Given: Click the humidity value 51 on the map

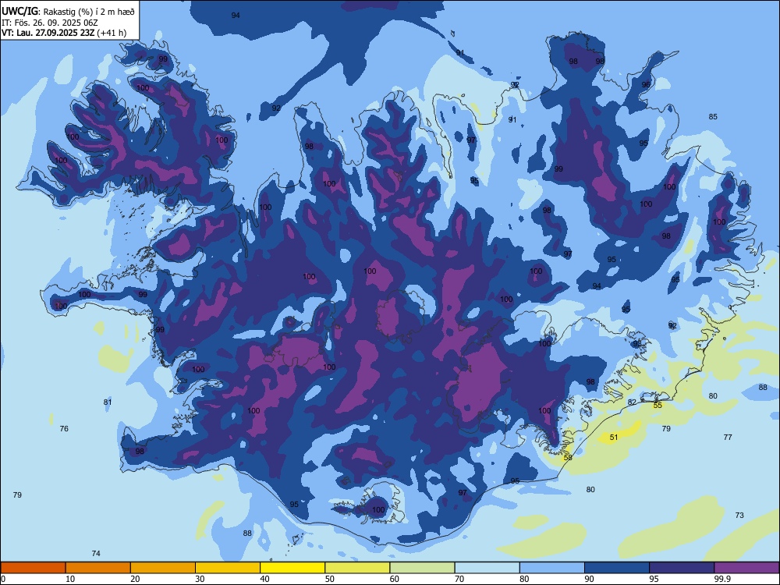Looking at the screenshot, I should 614,438.
